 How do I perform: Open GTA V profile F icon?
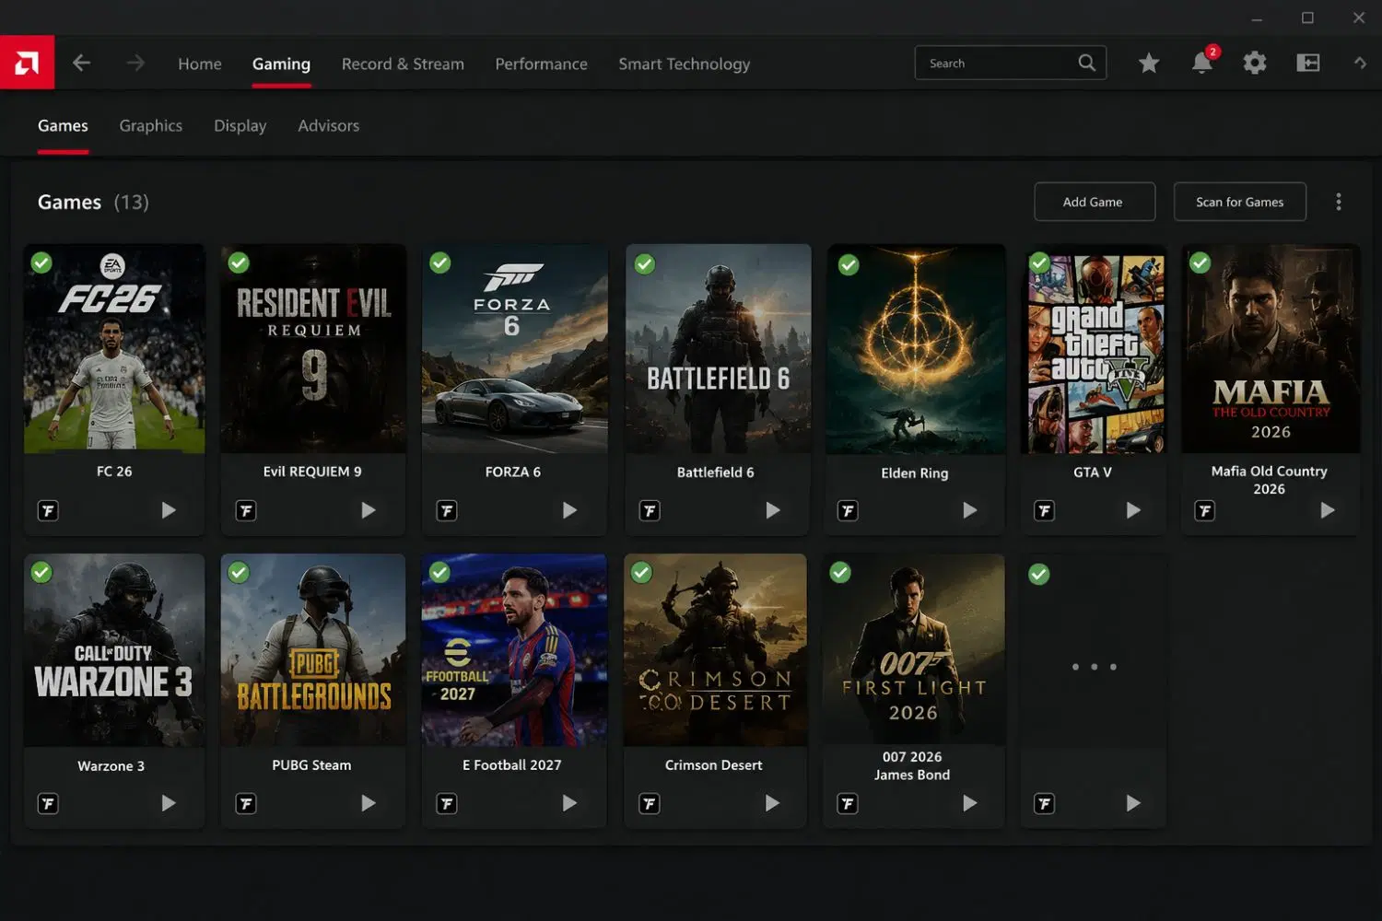[1044, 510]
